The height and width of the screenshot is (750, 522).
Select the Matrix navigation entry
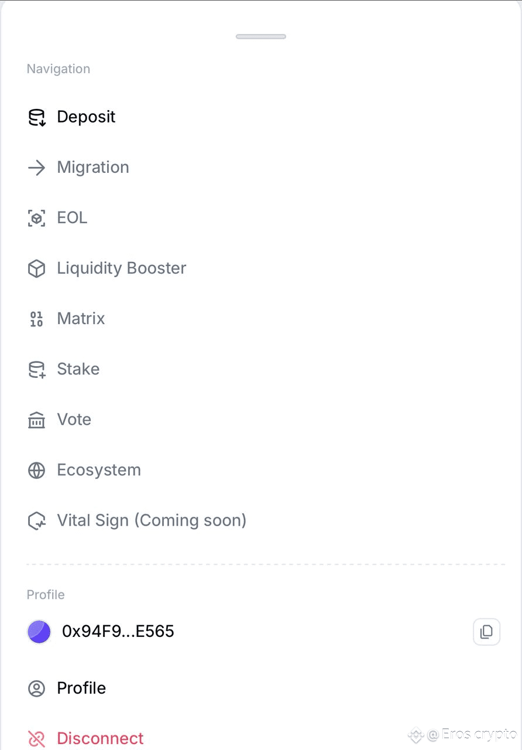point(81,319)
